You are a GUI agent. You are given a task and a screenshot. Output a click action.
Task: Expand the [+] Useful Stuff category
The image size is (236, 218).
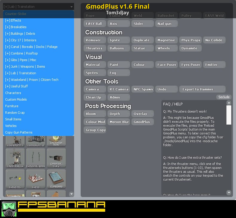pyautogui.click(x=16, y=86)
